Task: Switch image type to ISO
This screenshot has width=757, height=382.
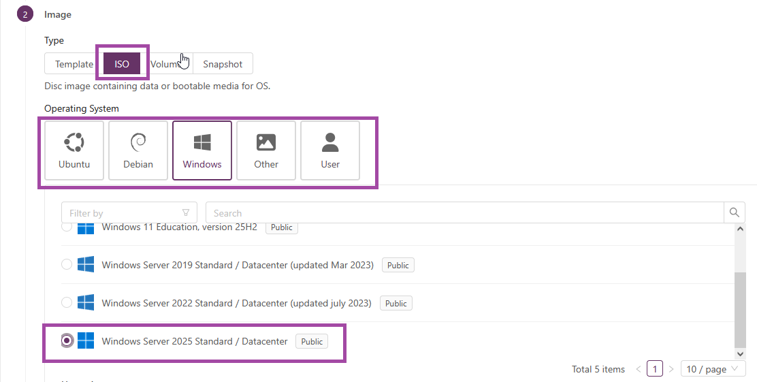Action: 122,64
